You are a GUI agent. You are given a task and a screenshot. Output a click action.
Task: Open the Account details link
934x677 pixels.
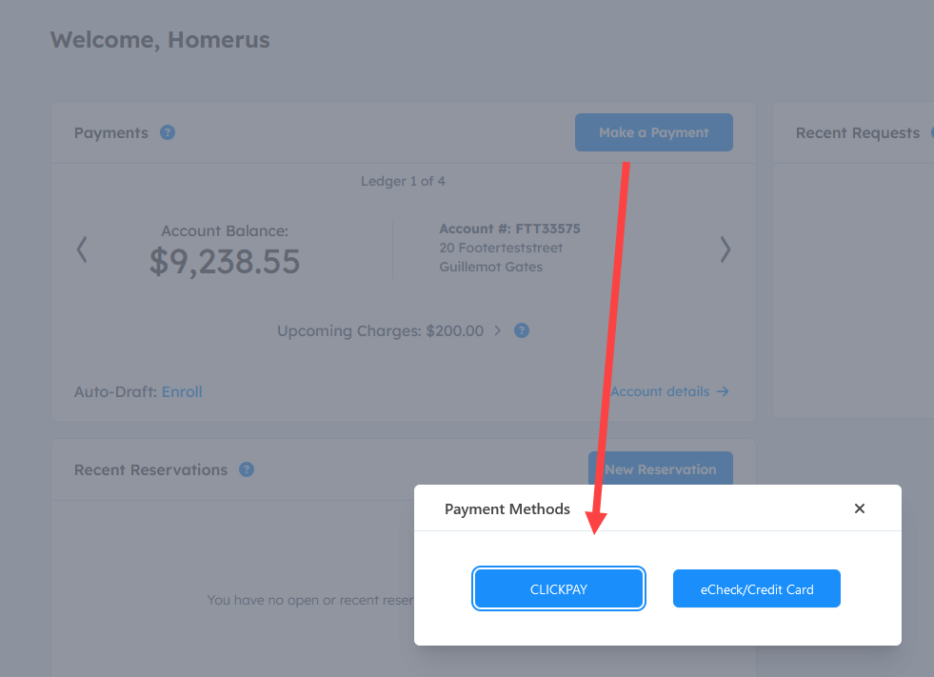point(660,391)
